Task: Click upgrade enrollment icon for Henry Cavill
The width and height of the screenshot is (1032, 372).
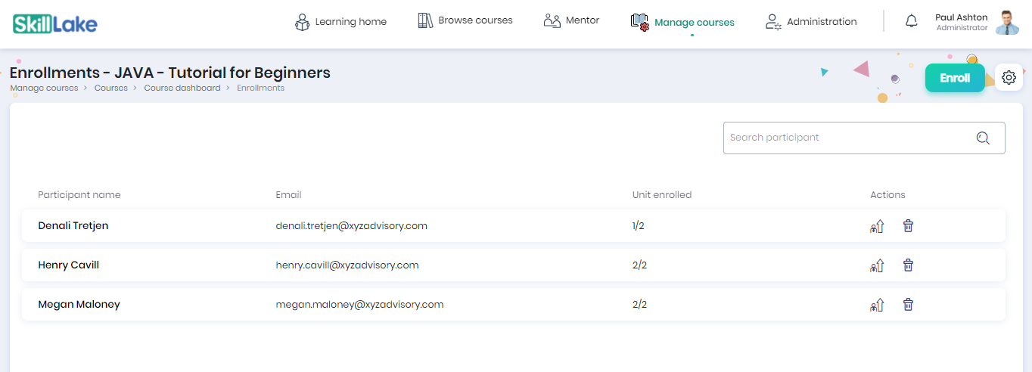Action: pos(877,265)
